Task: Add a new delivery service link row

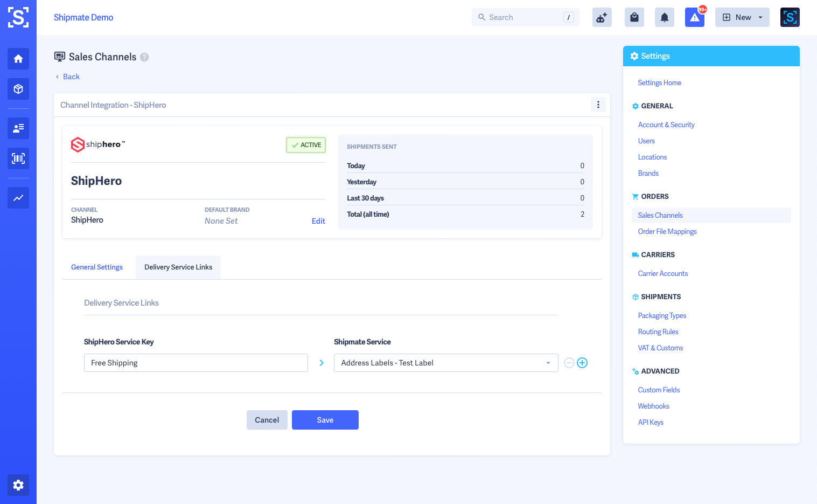Action: pos(582,363)
